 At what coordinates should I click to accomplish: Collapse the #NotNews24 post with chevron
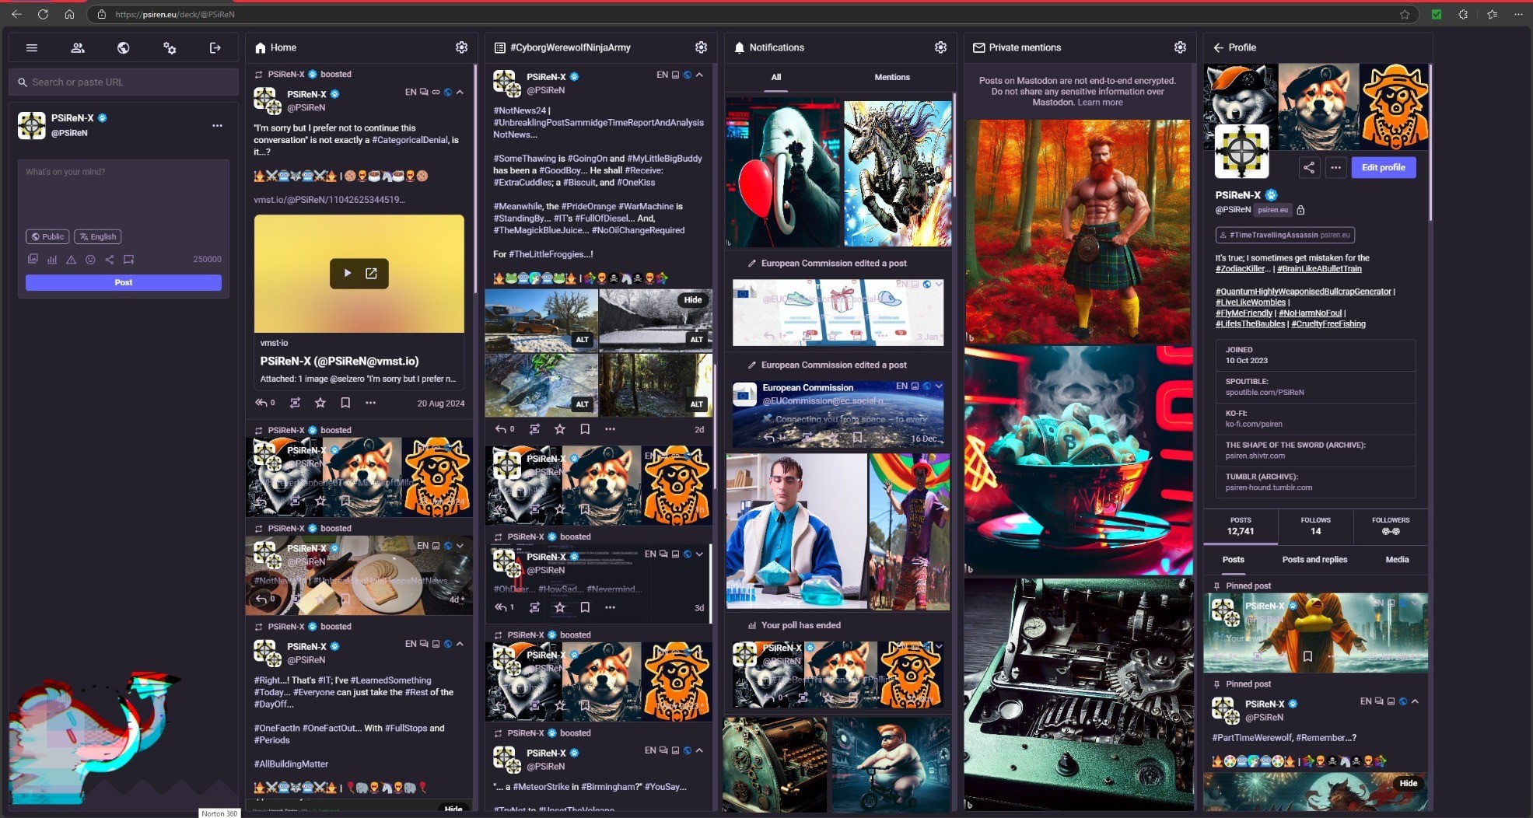pos(699,75)
